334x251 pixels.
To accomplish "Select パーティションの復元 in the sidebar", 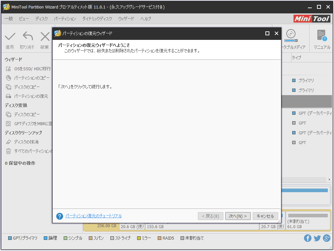I will point(31,96).
